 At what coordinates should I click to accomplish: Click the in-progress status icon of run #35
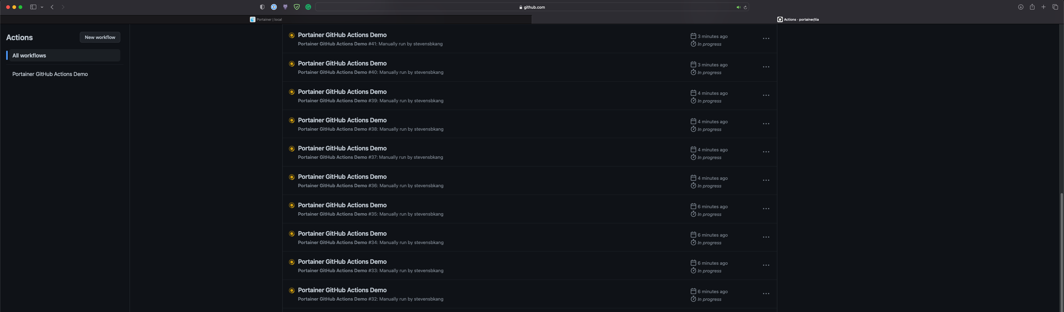[292, 205]
